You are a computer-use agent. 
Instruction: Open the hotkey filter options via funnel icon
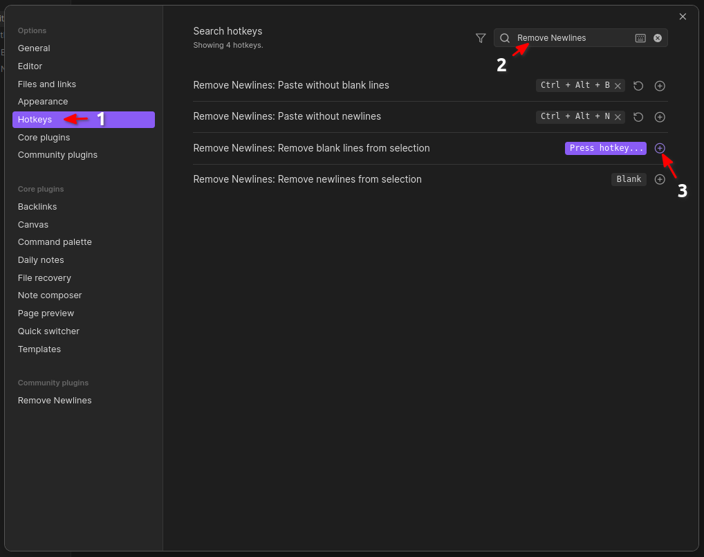coord(481,39)
